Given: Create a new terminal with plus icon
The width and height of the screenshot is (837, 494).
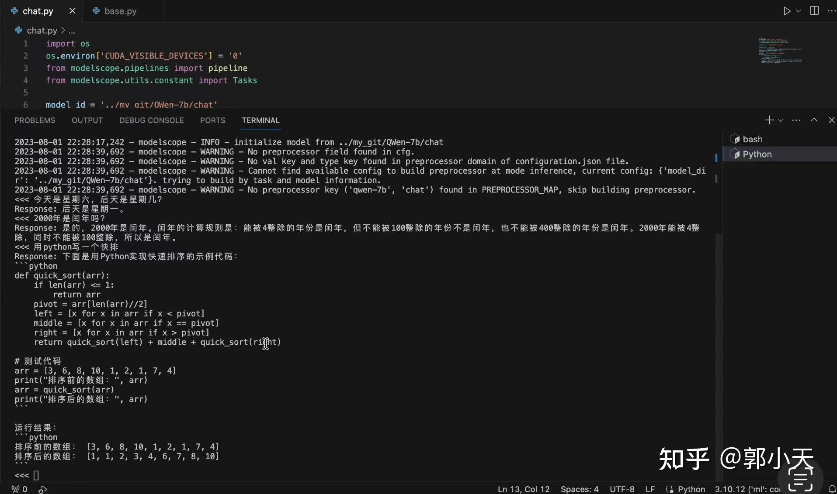Looking at the screenshot, I should click(x=769, y=120).
